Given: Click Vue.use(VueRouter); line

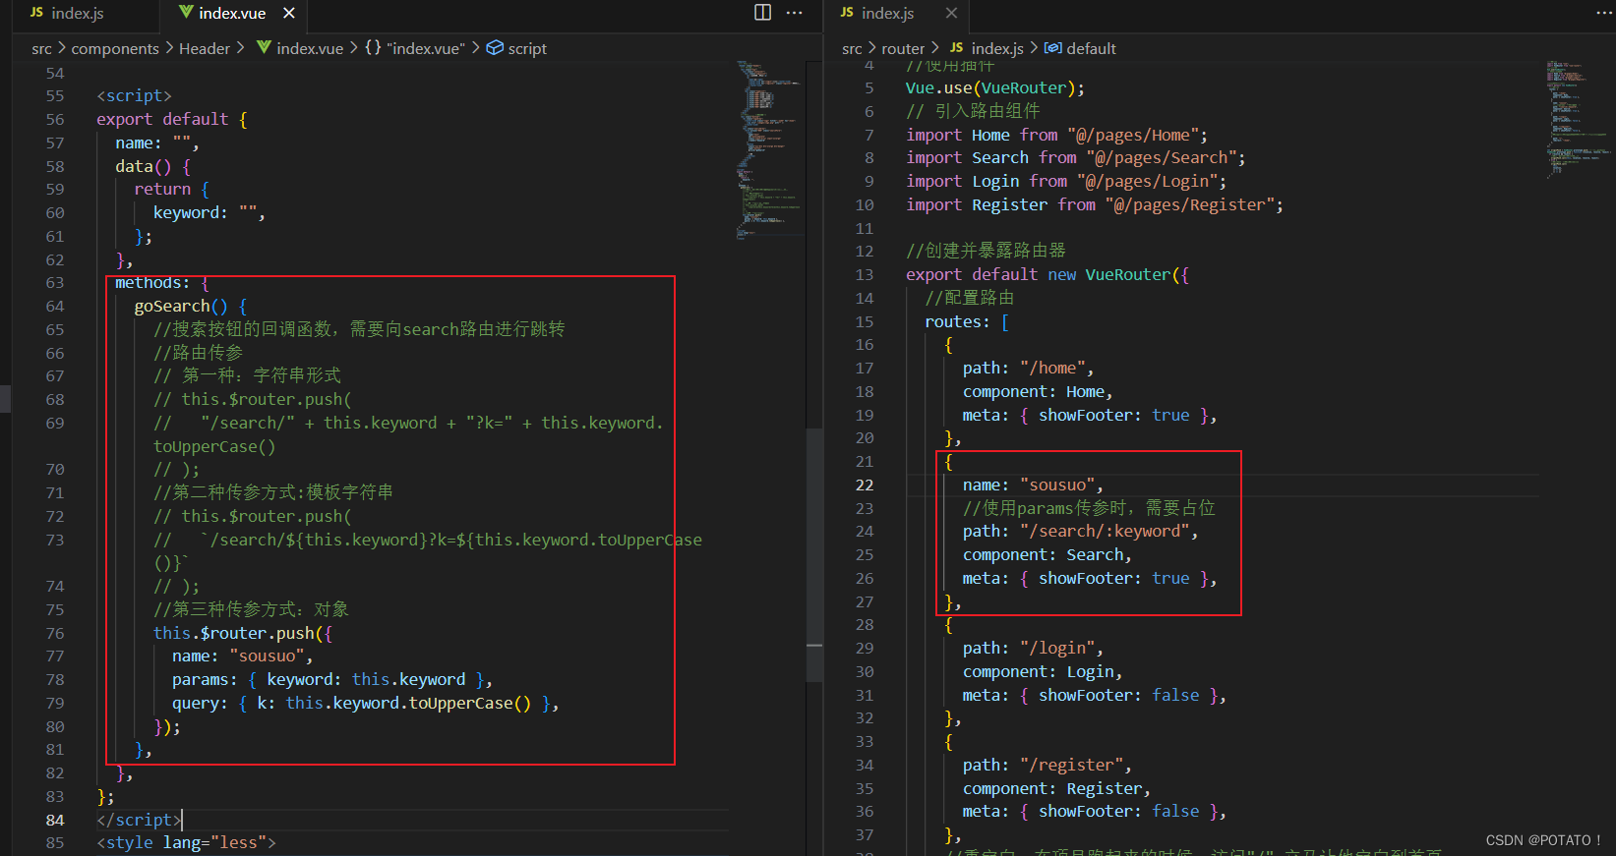Looking at the screenshot, I should pyautogui.click(x=995, y=87).
